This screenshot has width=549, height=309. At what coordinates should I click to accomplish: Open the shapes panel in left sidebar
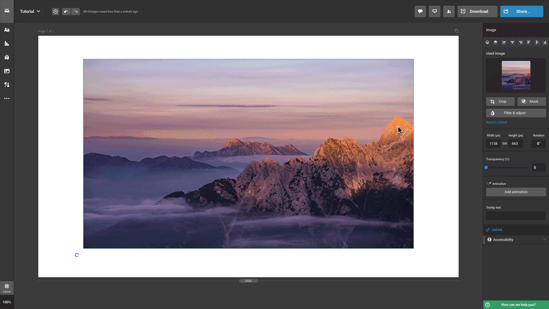click(7, 85)
